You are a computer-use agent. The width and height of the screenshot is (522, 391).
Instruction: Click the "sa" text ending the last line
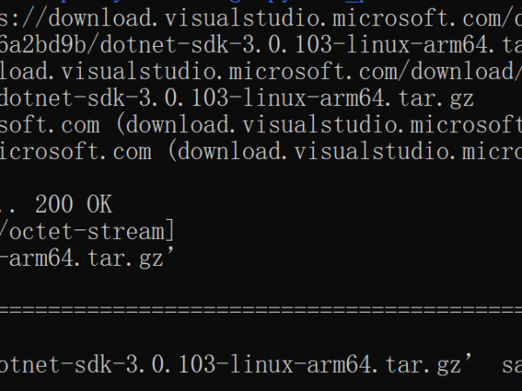(512, 367)
